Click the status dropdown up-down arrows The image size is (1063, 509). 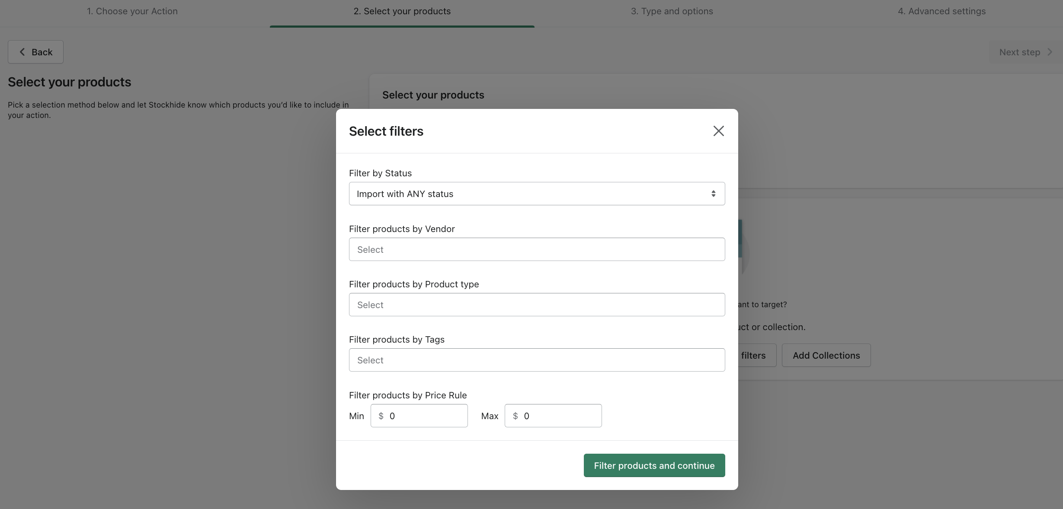click(x=713, y=194)
